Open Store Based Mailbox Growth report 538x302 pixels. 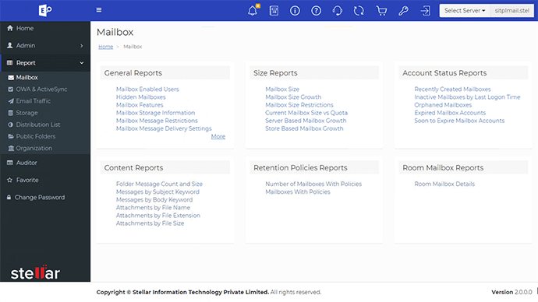coord(304,128)
